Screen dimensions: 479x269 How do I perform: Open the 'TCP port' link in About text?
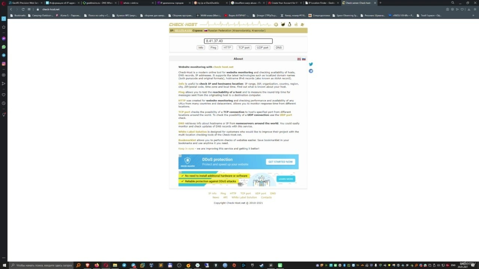pyautogui.click(x=184, y=112)
